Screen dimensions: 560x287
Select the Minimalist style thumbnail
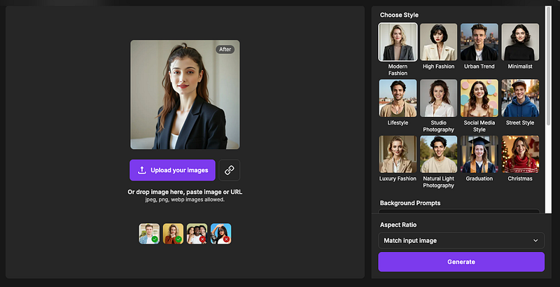tap(520, 42)
